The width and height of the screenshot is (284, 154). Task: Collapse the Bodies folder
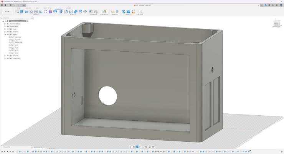click(5, 34)
